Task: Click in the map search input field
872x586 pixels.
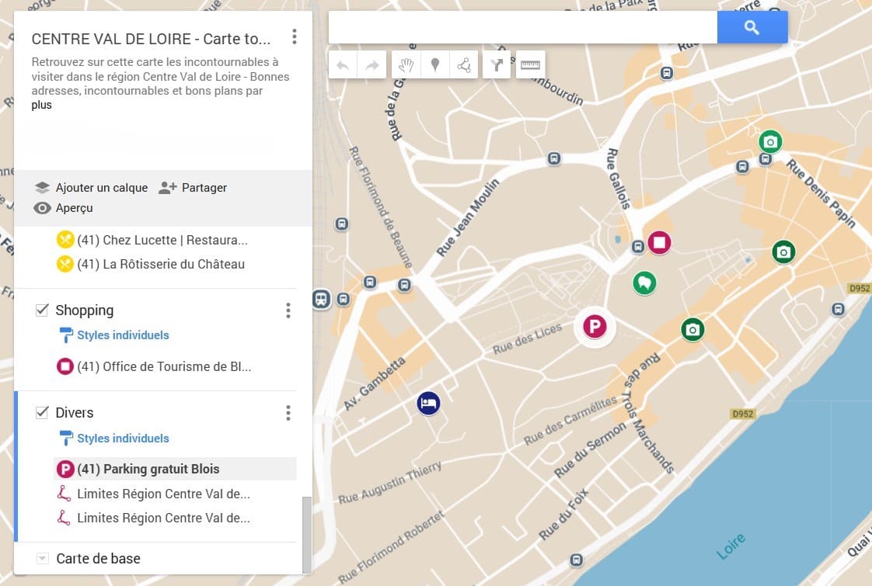Action: coord(523,27)
